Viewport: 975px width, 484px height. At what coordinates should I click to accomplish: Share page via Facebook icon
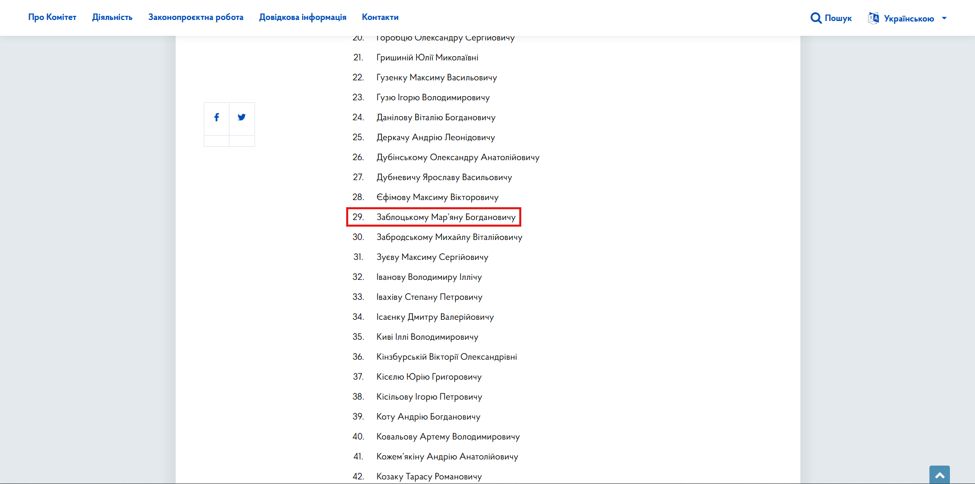pos(217,117)
